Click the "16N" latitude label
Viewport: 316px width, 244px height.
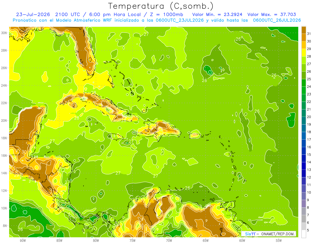[x=4, y=156]
